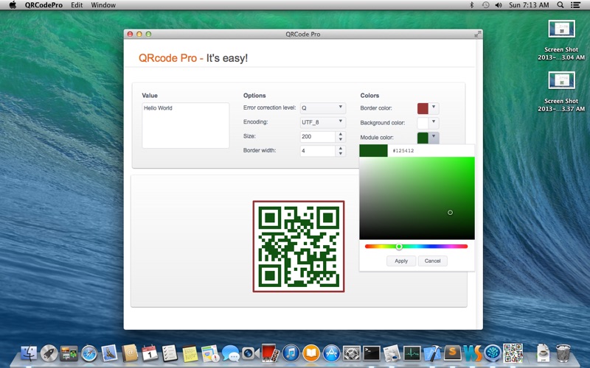The height and width of the screenshot is (368, 590).
Task: Open WebStorm WS icon in dock
Action: [x=473, y=353]
